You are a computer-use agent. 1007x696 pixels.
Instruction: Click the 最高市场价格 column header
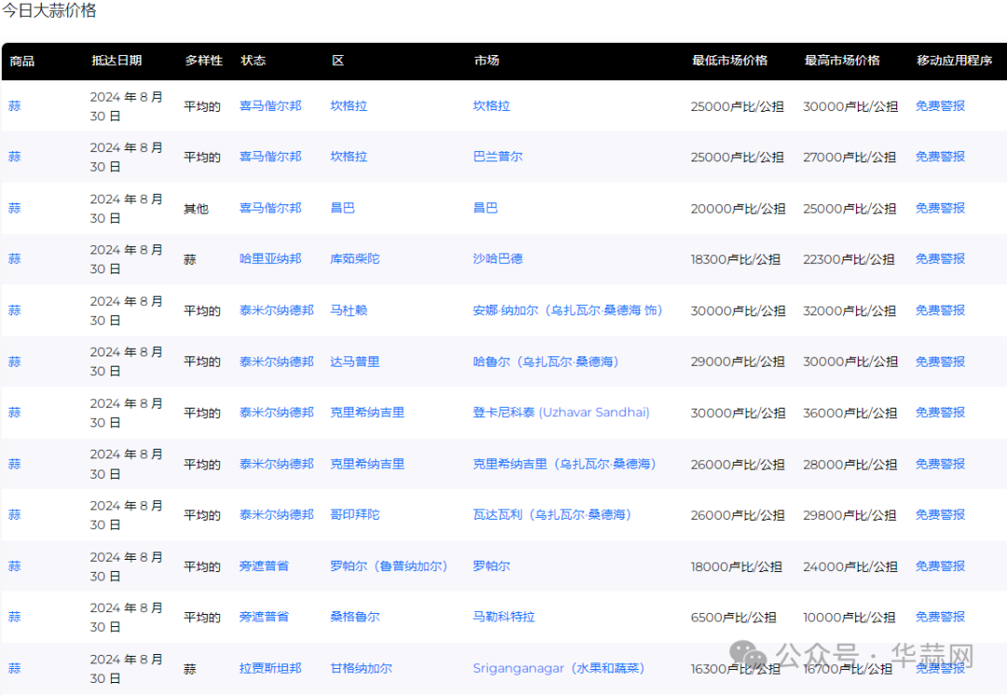[x=842, y=61]
